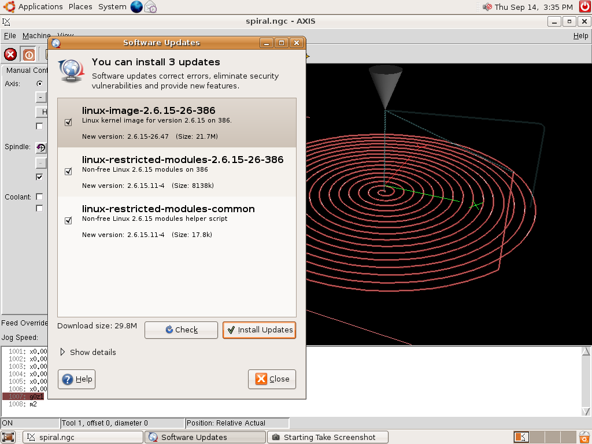Click the scroll down arrow of G-code listing

(586, 411)
